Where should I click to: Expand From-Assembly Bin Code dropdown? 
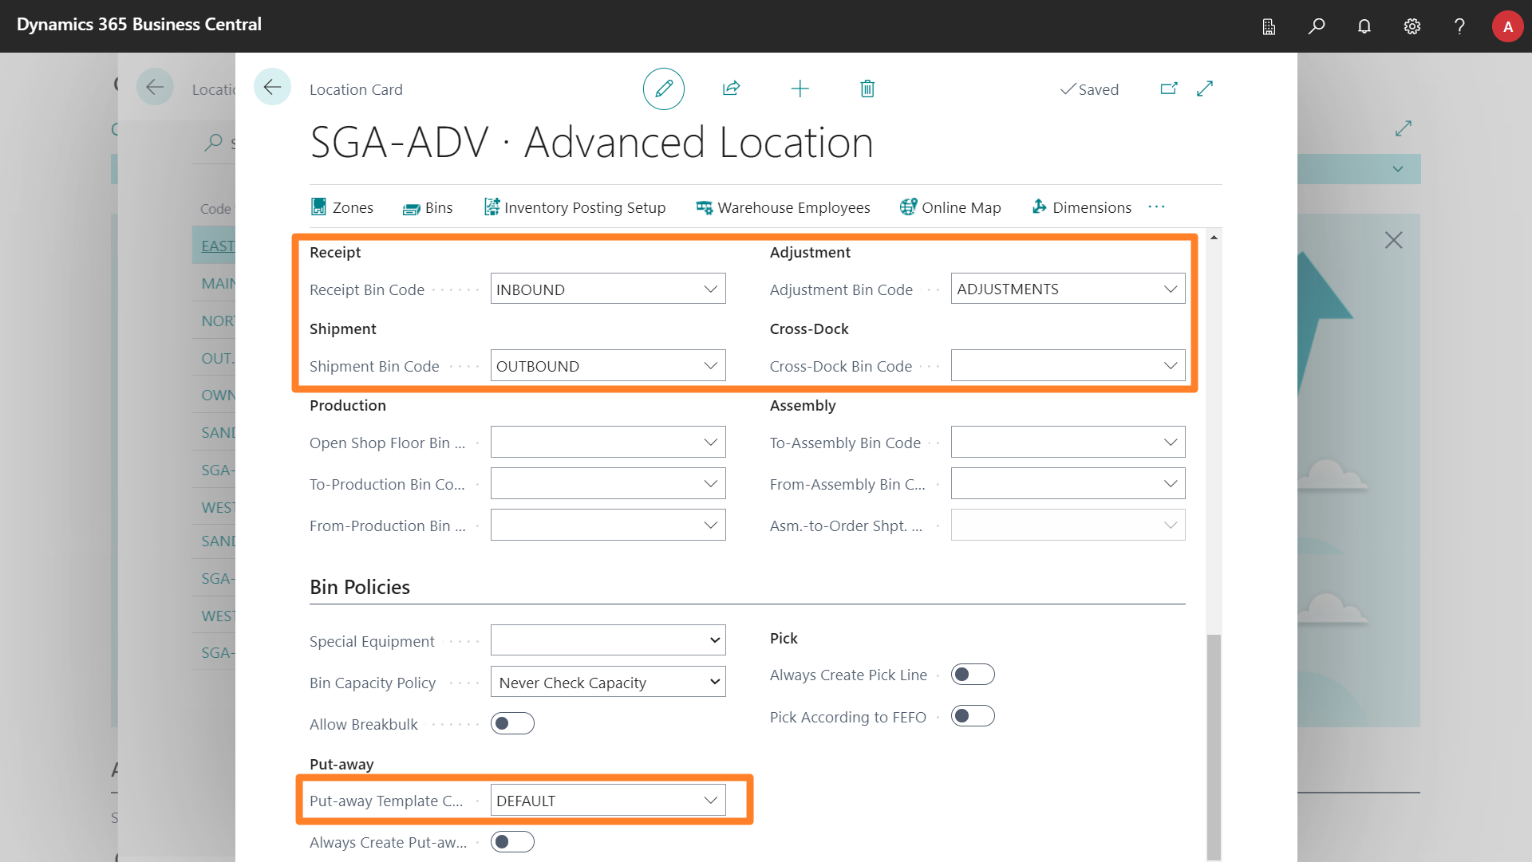[x=1170, y=484]
